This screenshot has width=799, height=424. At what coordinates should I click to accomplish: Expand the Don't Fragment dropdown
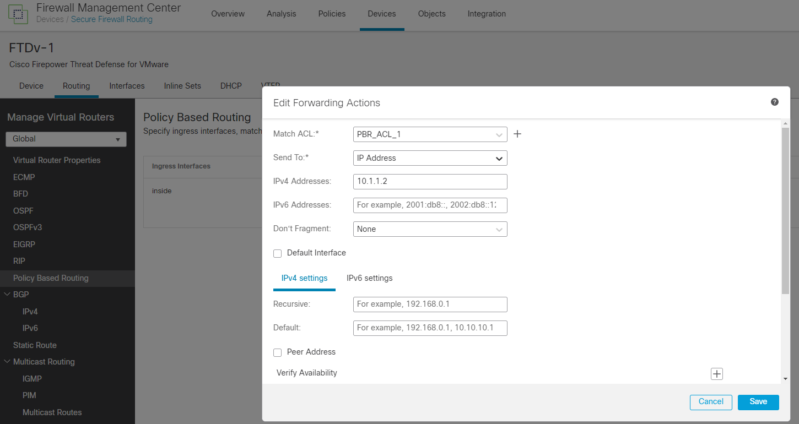click(430, 229)
